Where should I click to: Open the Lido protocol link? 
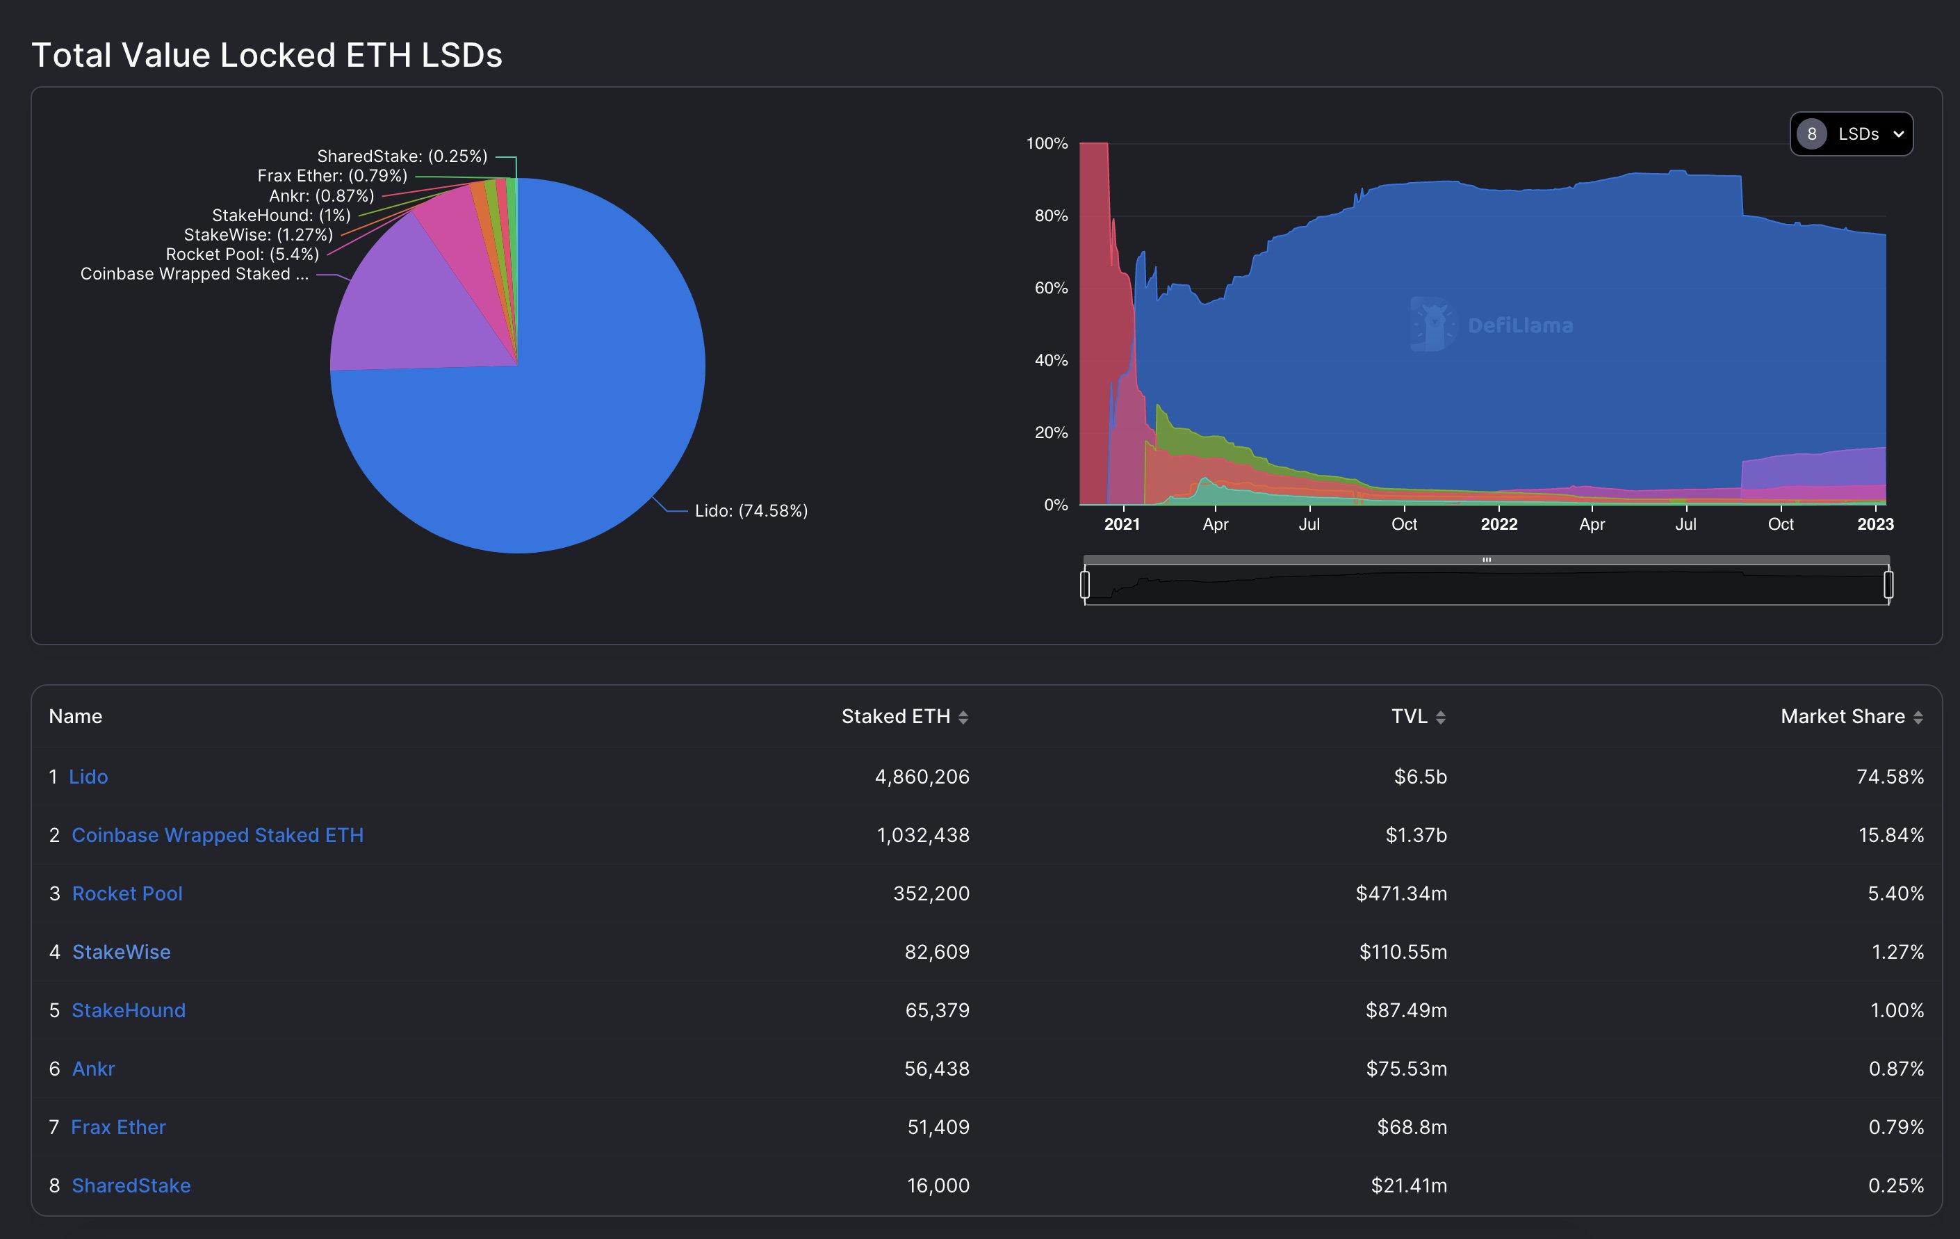tap(88, 777)
